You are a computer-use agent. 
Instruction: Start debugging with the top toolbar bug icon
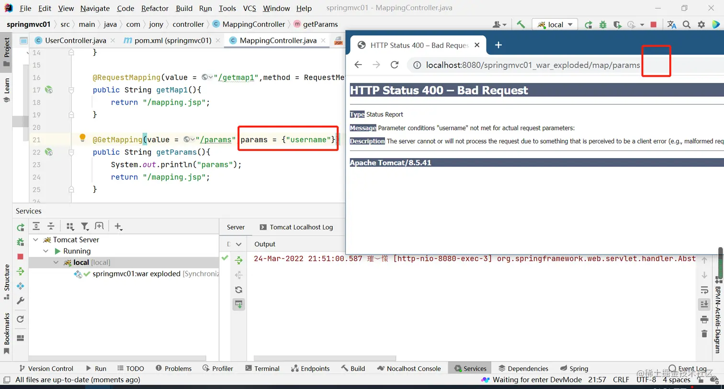point(603,24)
